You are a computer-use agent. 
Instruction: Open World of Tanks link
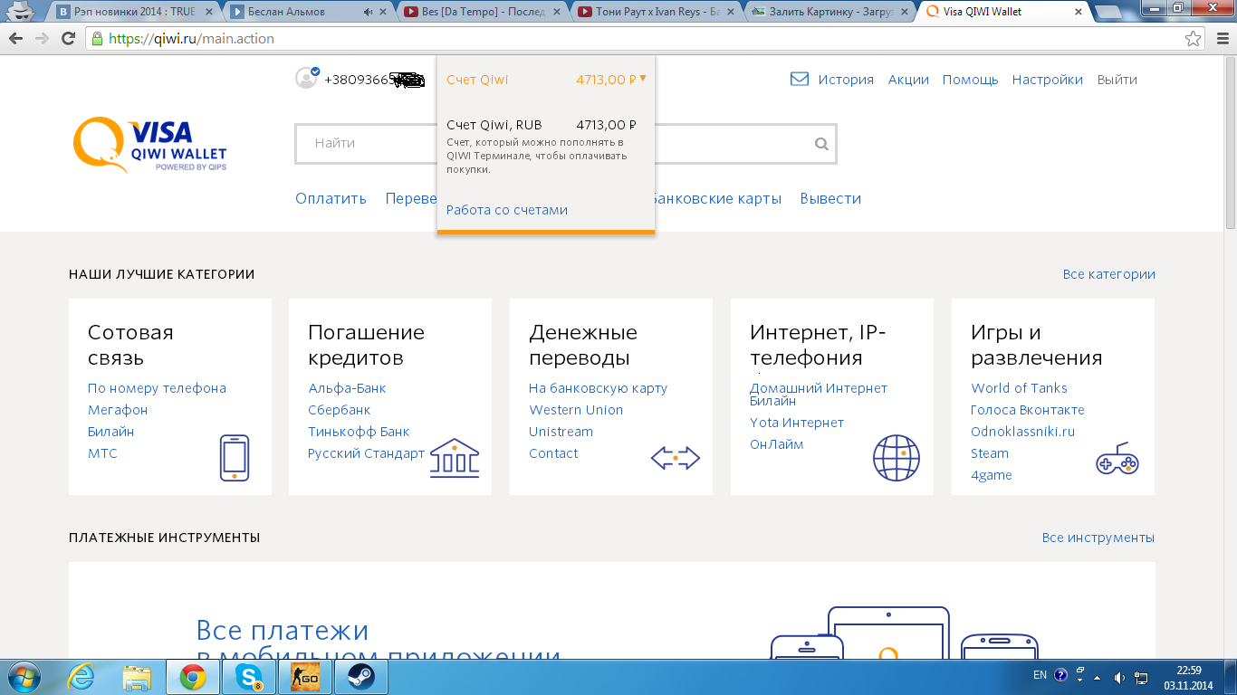pos(1019,388)
